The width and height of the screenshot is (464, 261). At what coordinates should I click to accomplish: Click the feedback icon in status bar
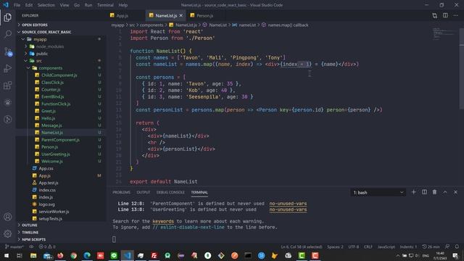(447, 246)
